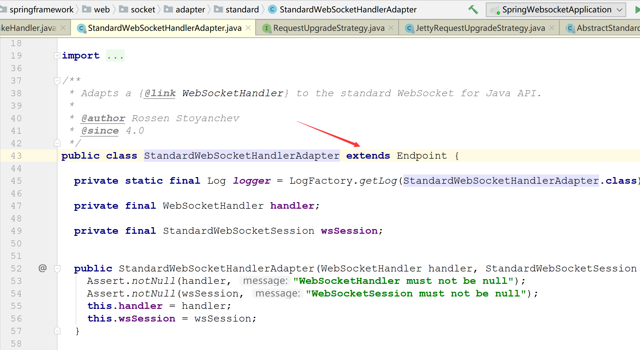Collapse the constructor body at line 52
The width and height of the screenshot is (640, 350).
(57, 269)
